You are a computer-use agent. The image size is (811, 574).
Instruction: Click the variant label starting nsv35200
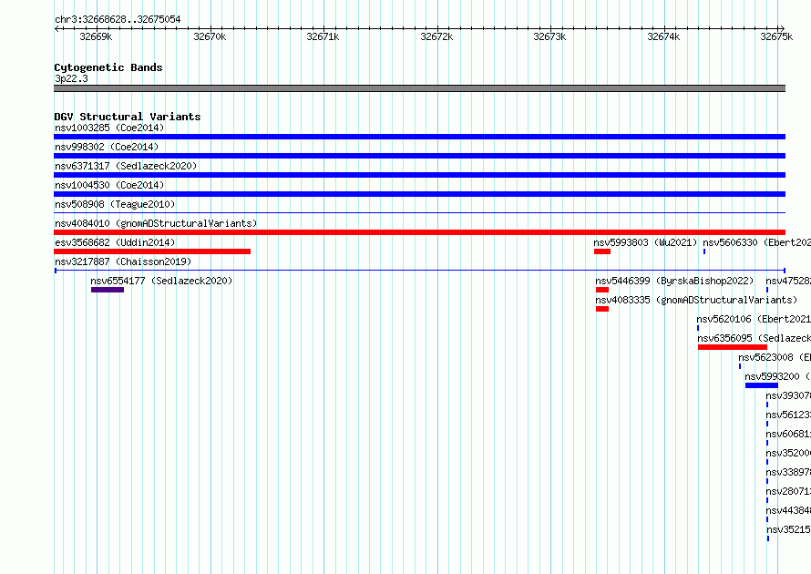(x=788, y=453)
